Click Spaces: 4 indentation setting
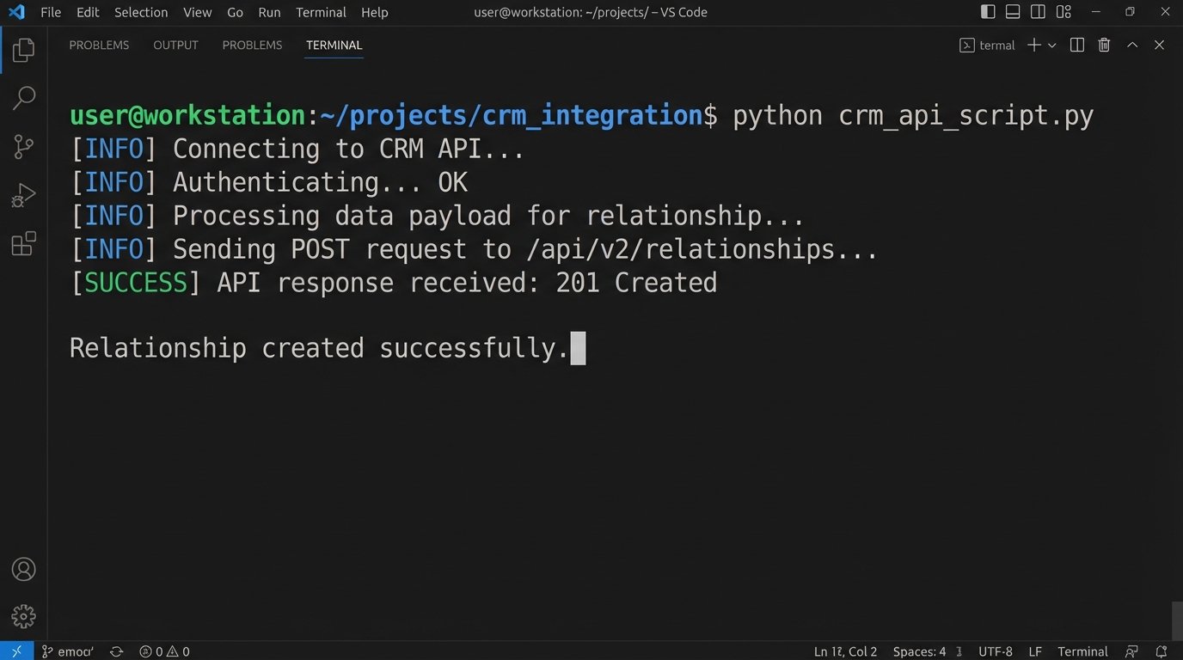This screenshot has width=1183, height=660. click(919, 651)
